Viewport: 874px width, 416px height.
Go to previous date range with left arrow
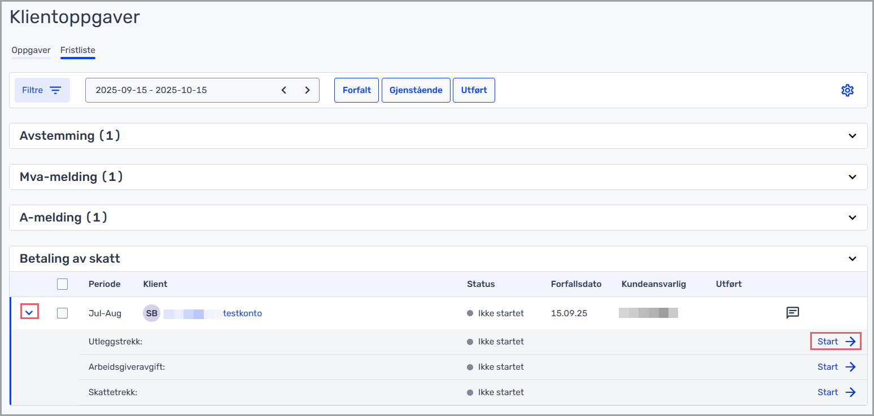[x=284, y=90]
